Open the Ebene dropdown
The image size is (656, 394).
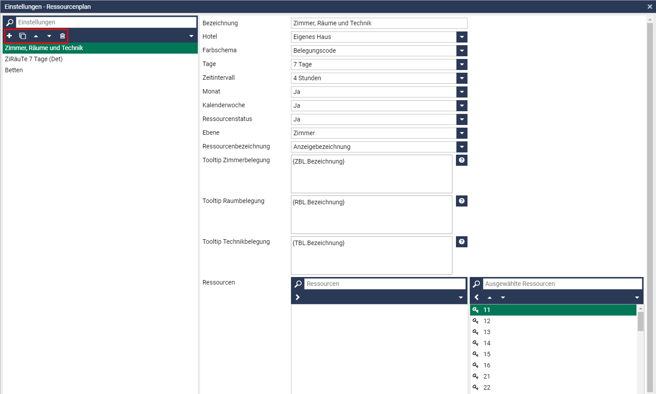point(462,133)
